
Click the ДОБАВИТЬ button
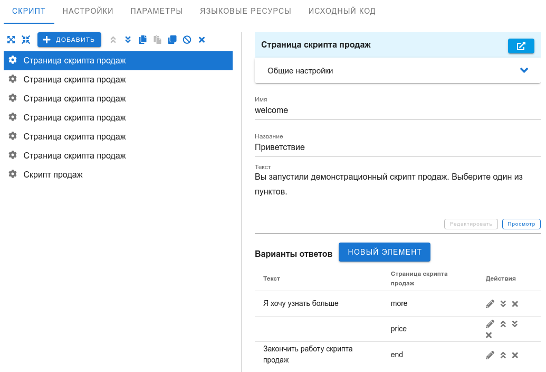[x=69, y=40]
